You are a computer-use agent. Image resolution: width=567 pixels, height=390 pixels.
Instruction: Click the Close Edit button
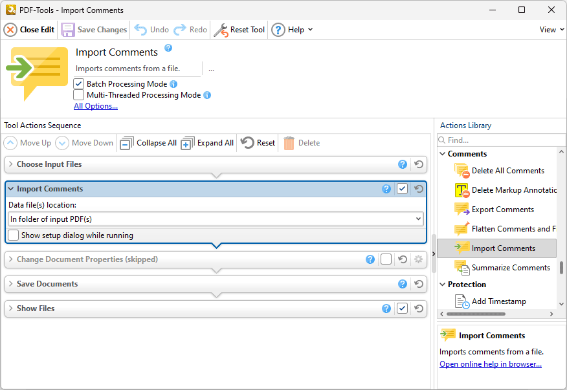(29, 30)
